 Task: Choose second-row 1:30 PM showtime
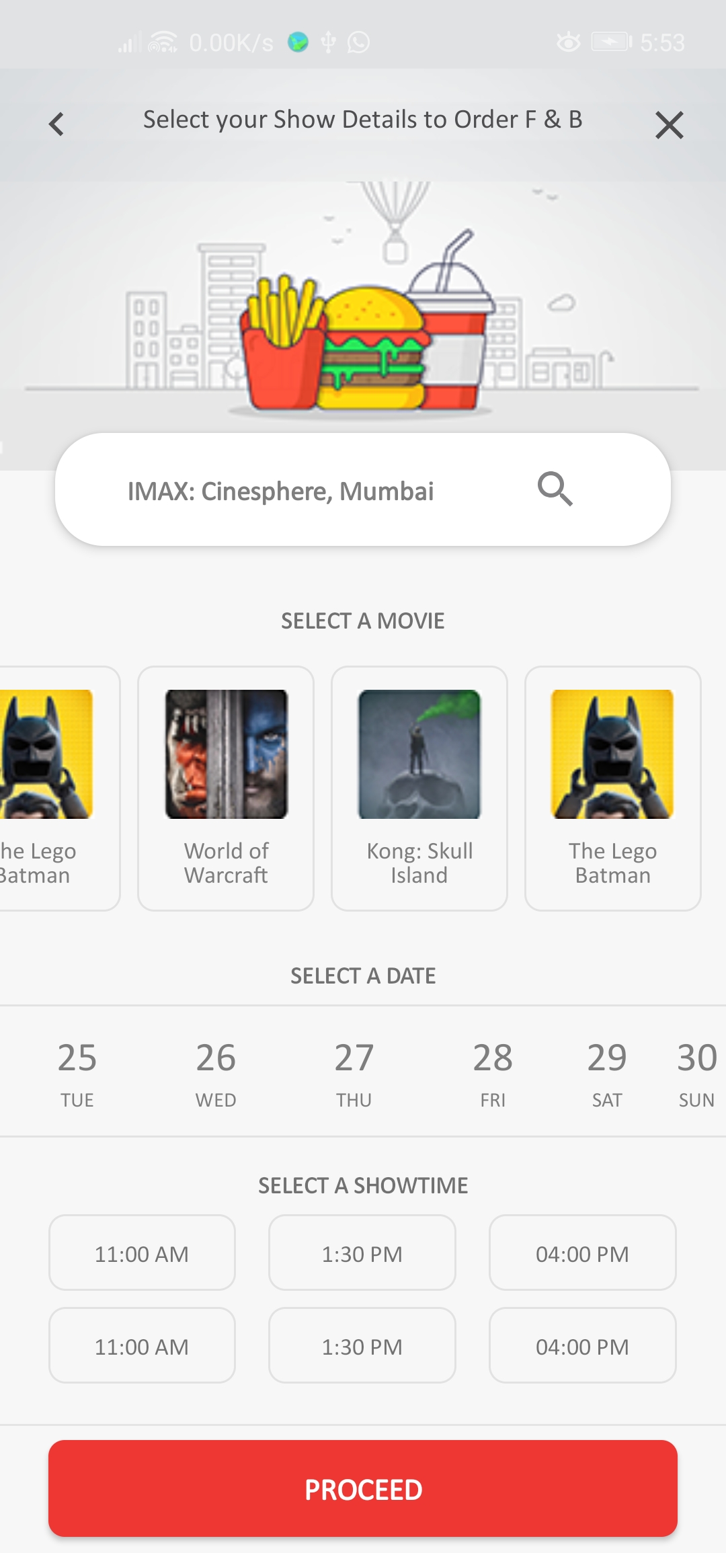(362, 1345)
